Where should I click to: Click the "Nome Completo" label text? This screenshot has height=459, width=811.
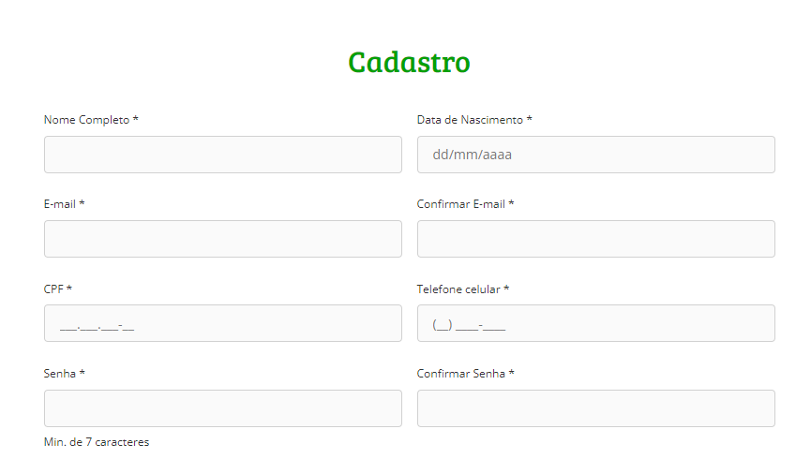pos(86,120)
